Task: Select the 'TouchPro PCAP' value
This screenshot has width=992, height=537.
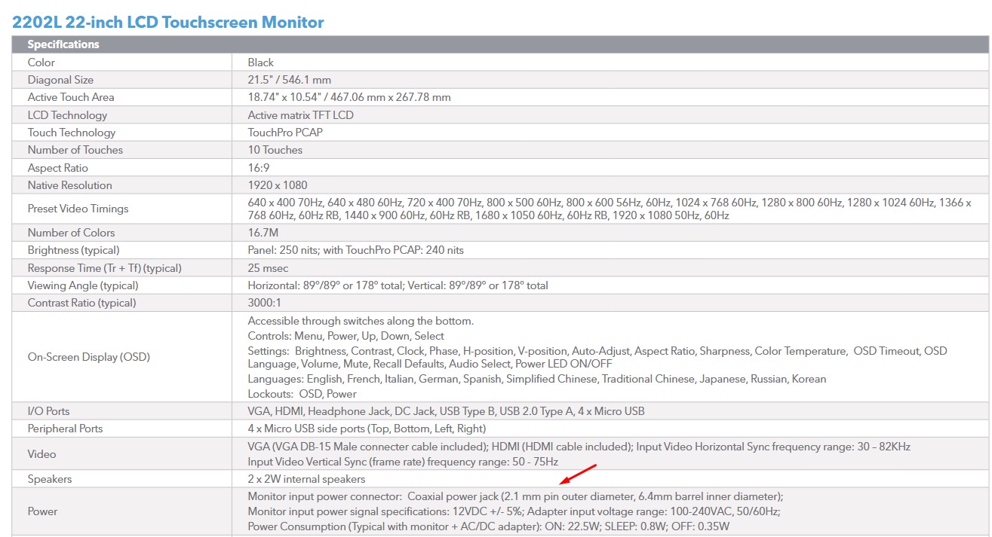Action: 284,133
